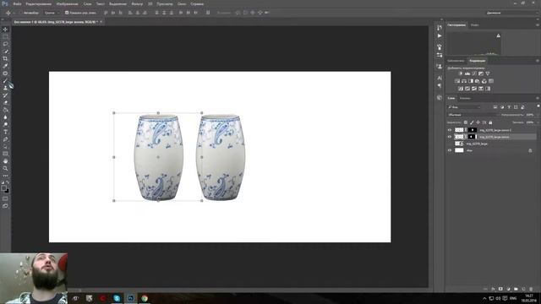541x304 pixels.
Task: Switch to the Каналы tab
Action: click(x=465, y=98)
